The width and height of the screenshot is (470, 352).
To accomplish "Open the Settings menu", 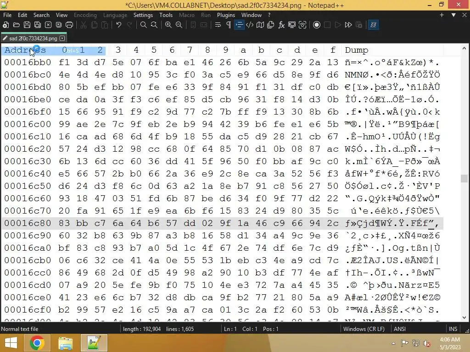I will 143,15.
